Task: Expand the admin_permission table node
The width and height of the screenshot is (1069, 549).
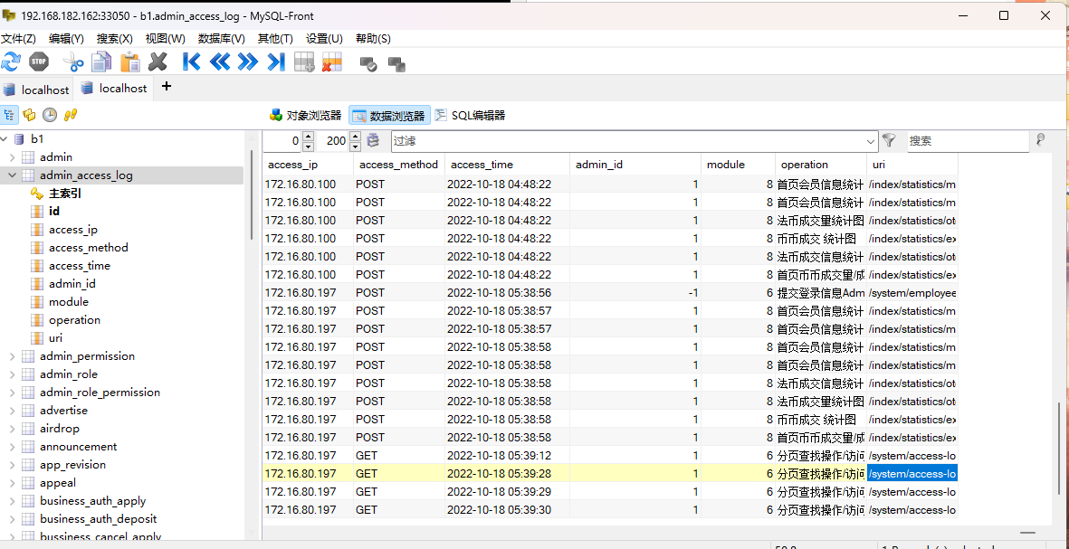Action: pos(12,356)
